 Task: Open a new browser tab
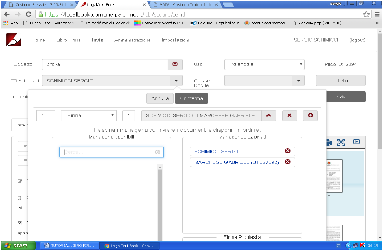[x=228, y=5]
